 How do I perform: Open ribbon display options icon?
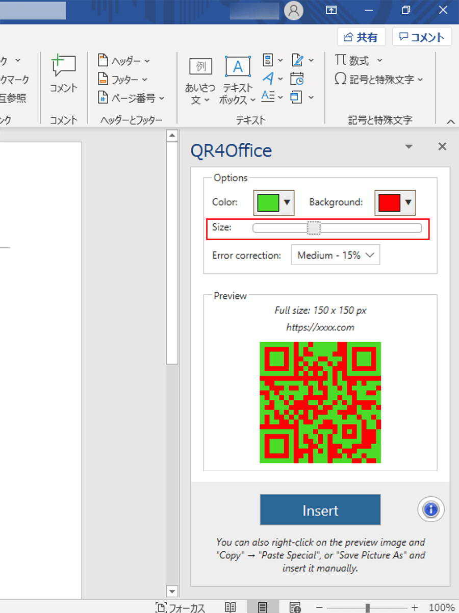pos(331,10)
